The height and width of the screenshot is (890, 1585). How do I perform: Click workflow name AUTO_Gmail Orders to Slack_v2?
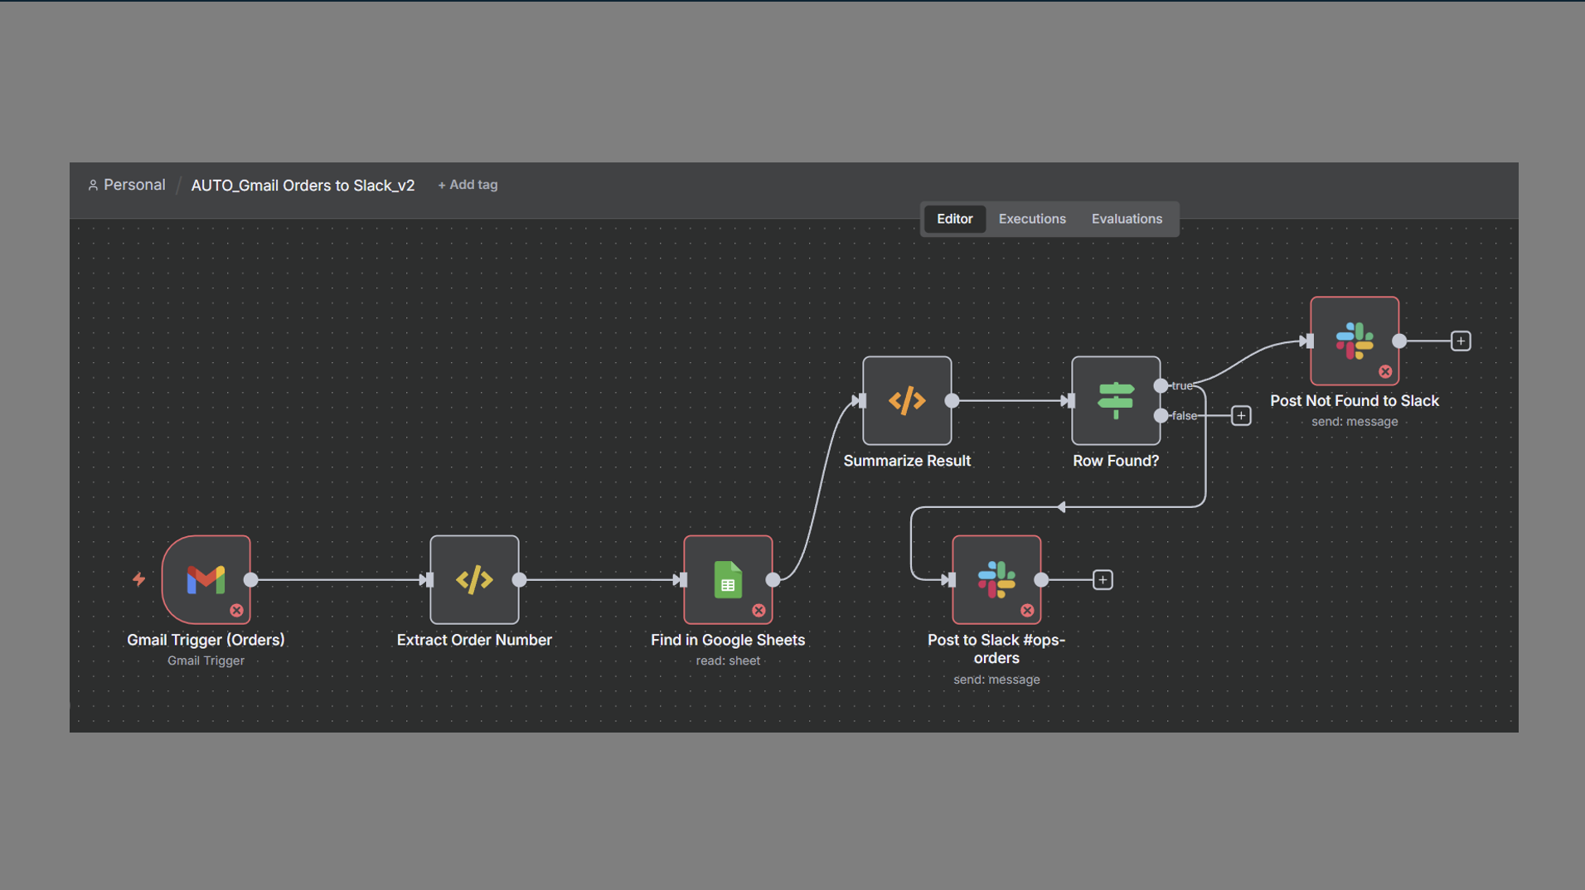click(x=303, y=186)
